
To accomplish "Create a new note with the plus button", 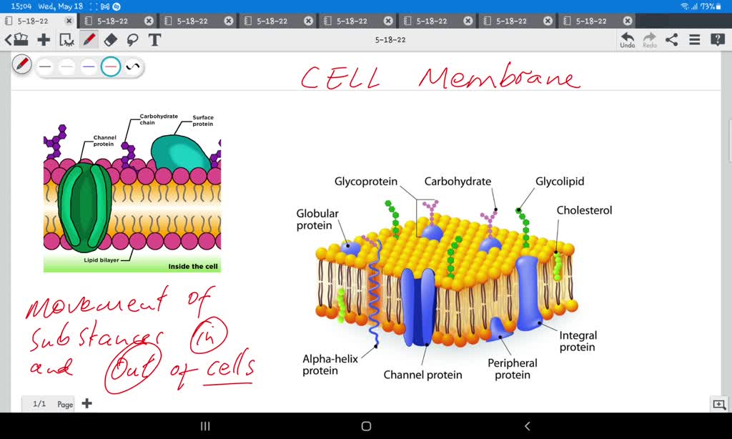I will tap(44, 39).
